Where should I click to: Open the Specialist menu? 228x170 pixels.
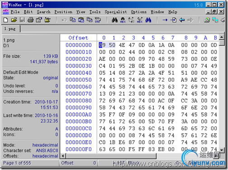pyautogui.click(x=116, y=12)
